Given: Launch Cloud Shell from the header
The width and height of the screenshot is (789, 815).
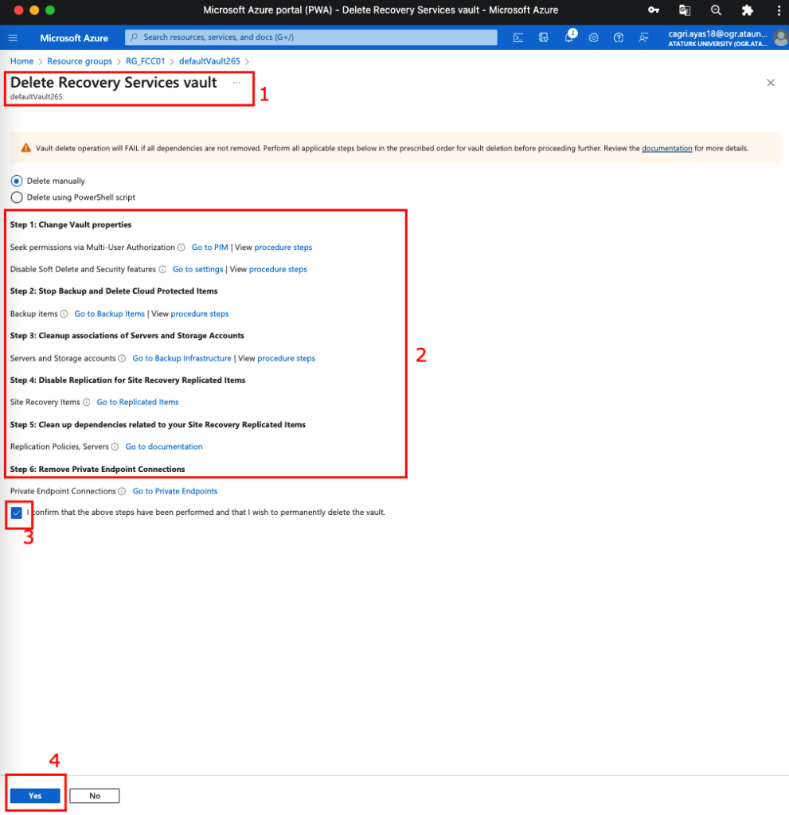Looking at the screenshot, I should [518, 38].
